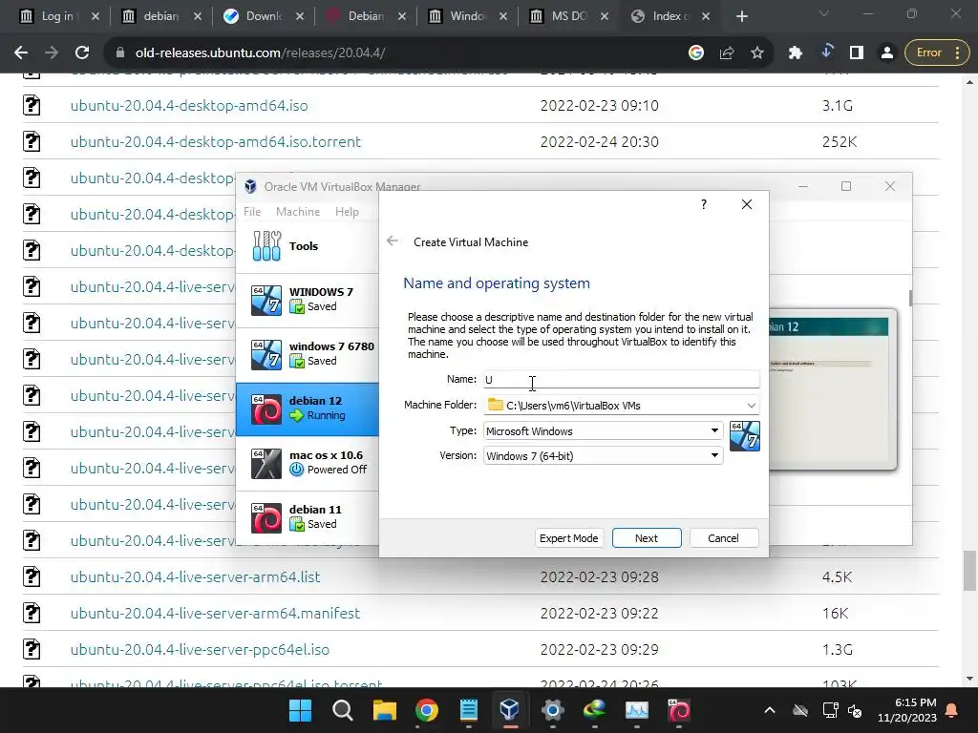Screen dimensions: 978x733
Task: Open Chrome downloads indicator
Action: coord(826,52)
